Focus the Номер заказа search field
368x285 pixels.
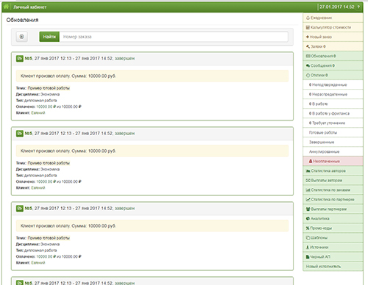(174, 37)
